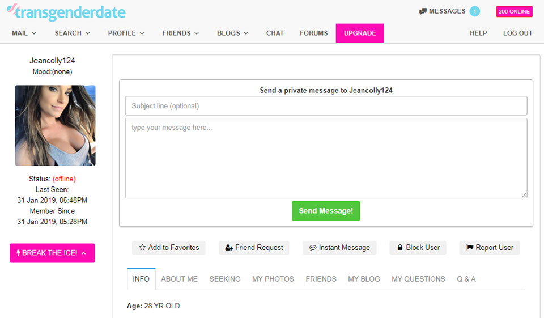The width and height of the screenshot is (544, 318).
Task: Switch to the About Me tab
Action: tap(179, 279)
